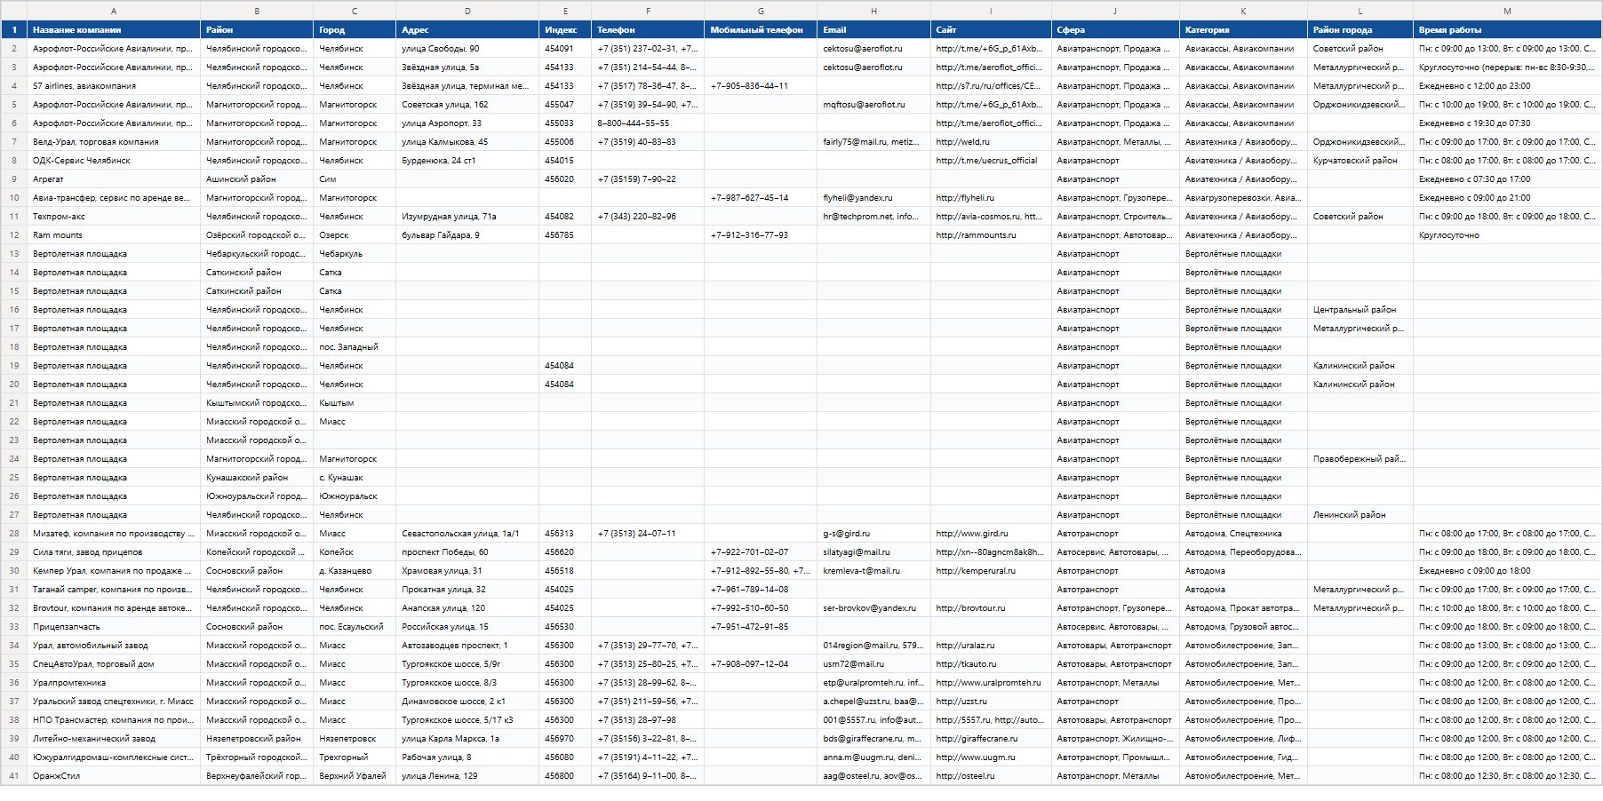
Task: Select the 'Литейно-механический завод' cell
Action: [114, 738]
